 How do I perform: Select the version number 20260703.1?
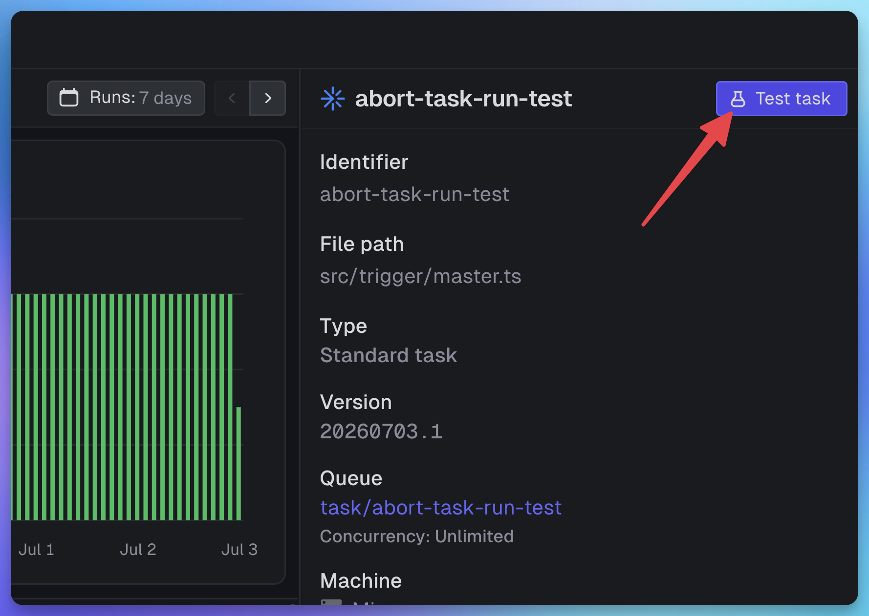point(381,431)
